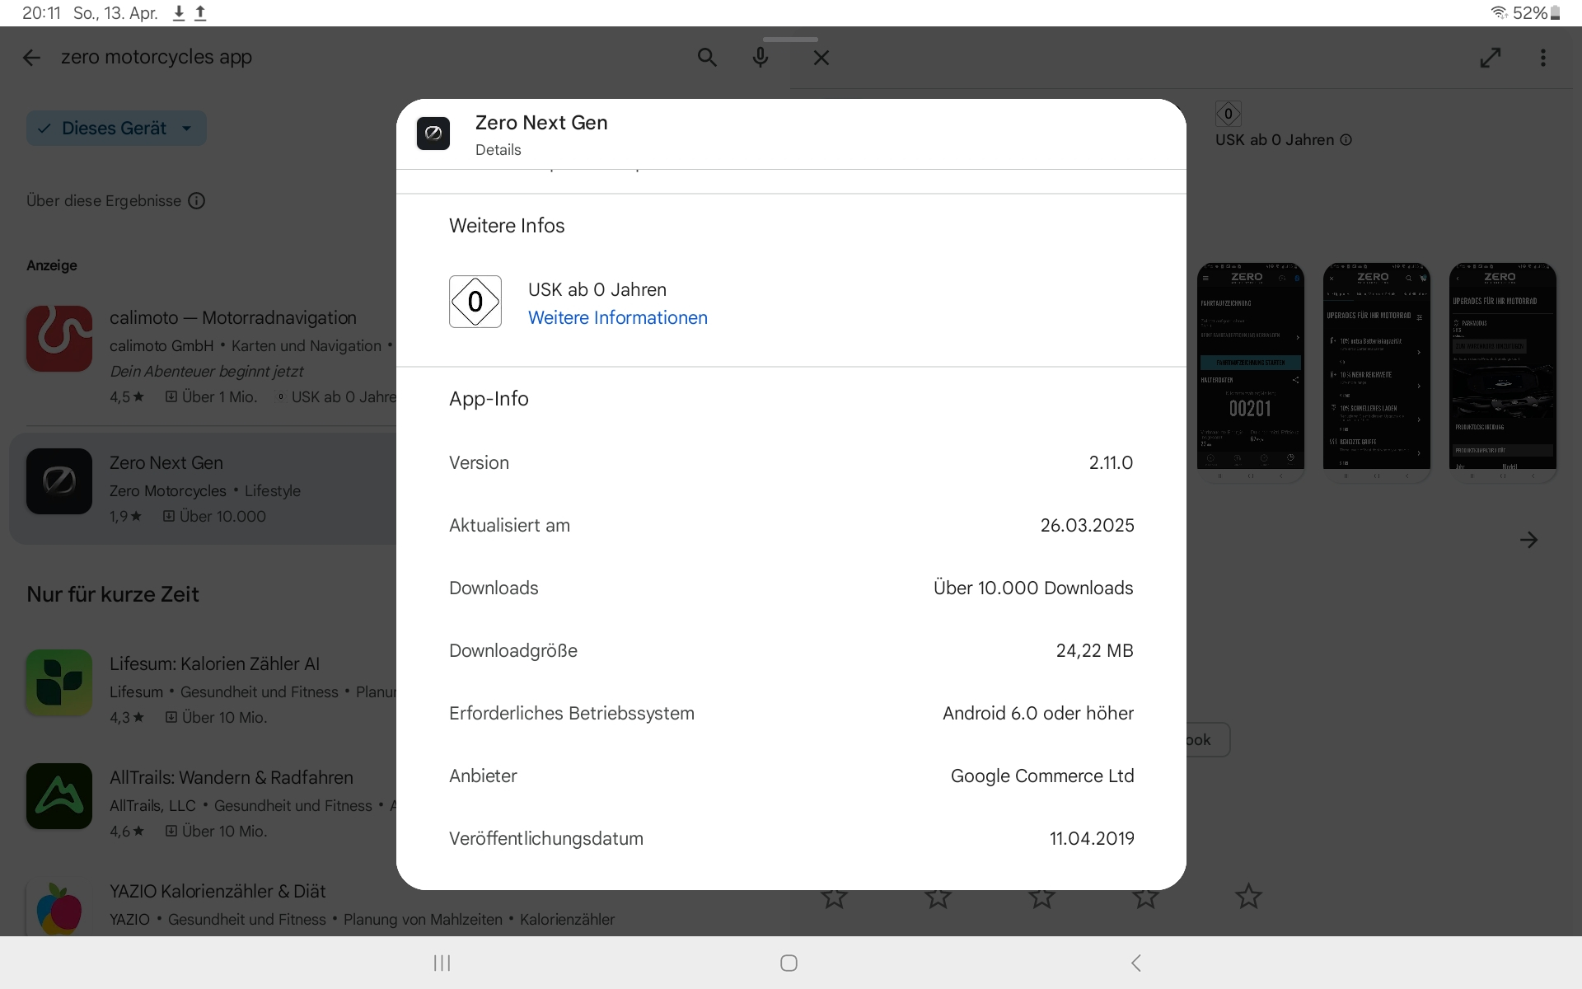Tap the microphone voice search icon
This screenshot has height=989, width=1582.
tap(760, 58)
